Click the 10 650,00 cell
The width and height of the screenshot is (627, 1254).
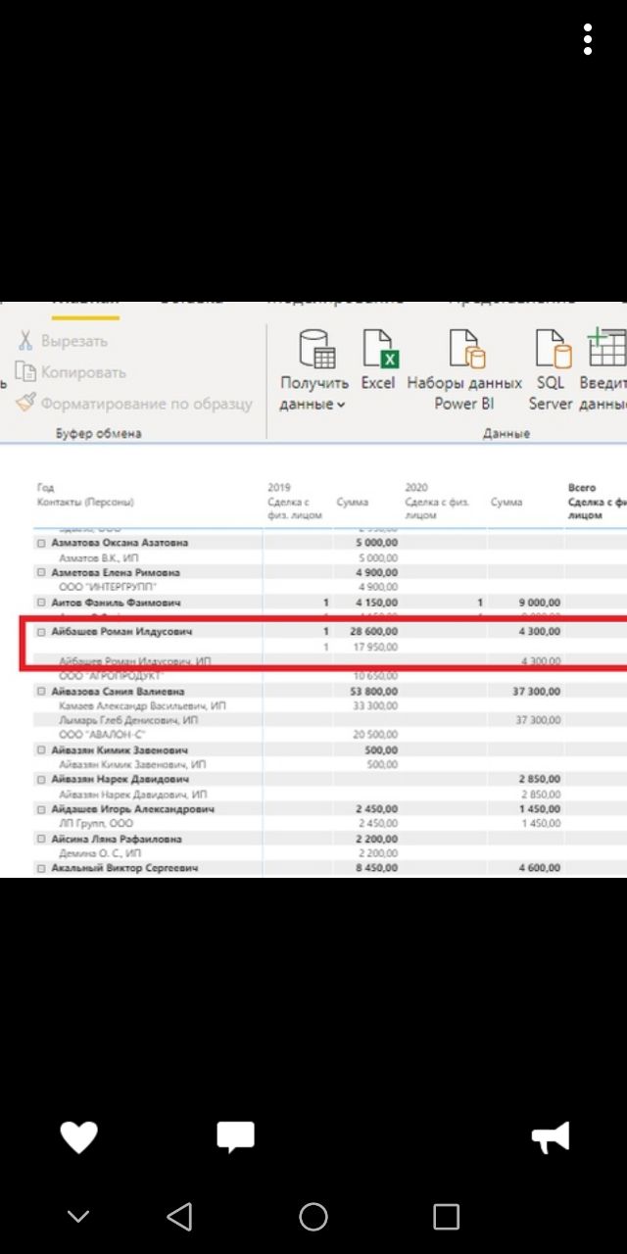point(376,676)
